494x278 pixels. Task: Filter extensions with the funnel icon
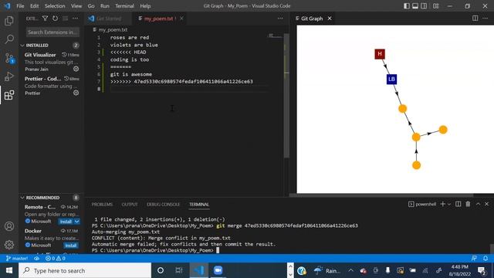(45, 19)
